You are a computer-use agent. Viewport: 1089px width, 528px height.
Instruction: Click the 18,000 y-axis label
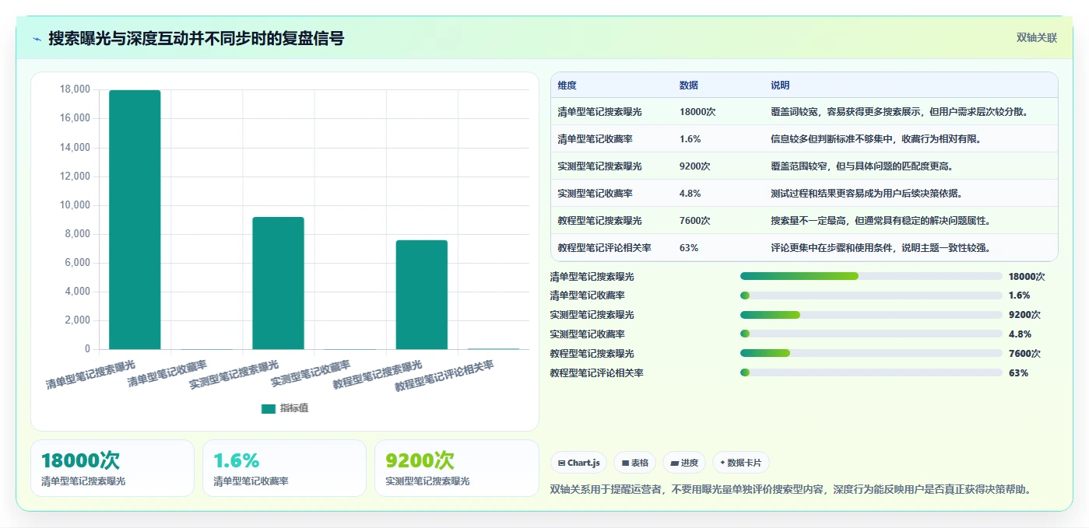coord(75,89)
